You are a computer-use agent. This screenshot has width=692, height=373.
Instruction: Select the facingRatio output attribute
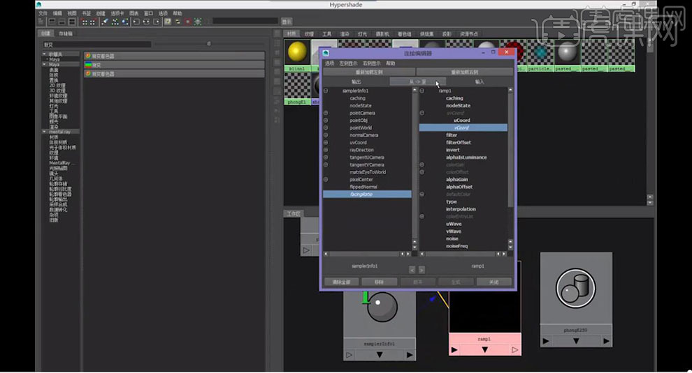click(x=367, y=195)
